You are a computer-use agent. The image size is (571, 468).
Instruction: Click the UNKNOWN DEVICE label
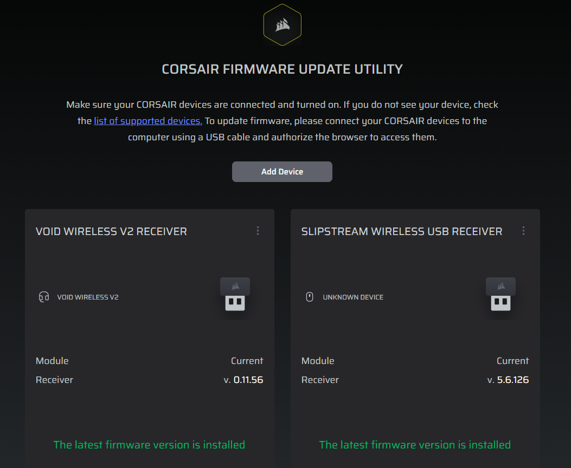[353, 297]
